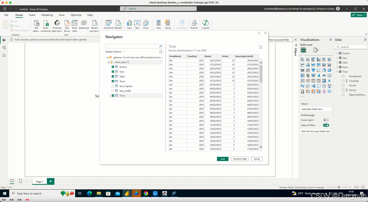Select the funnel chart visual

(x=313, y=70)
